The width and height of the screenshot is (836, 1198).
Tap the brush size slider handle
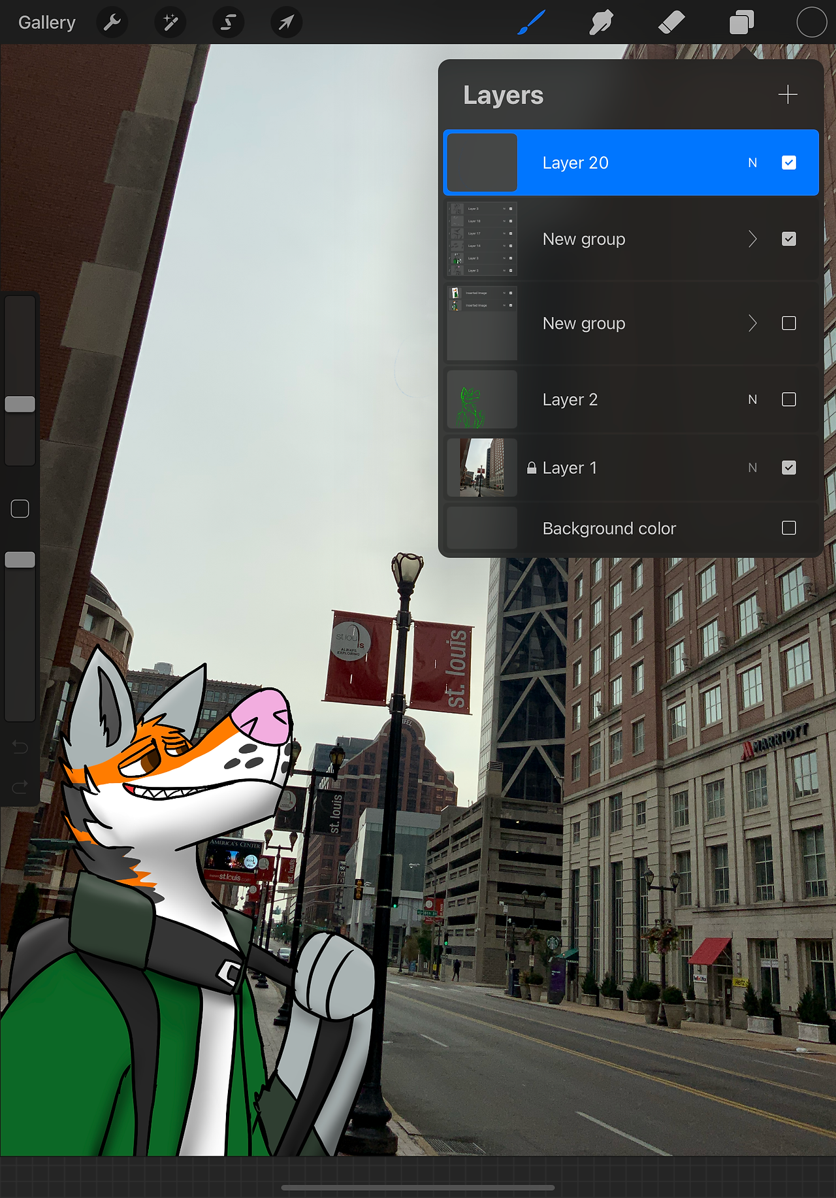(x=20, y=404)
